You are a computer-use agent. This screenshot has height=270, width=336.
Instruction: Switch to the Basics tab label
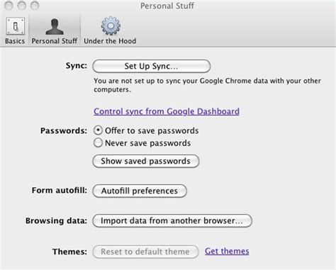15,41
